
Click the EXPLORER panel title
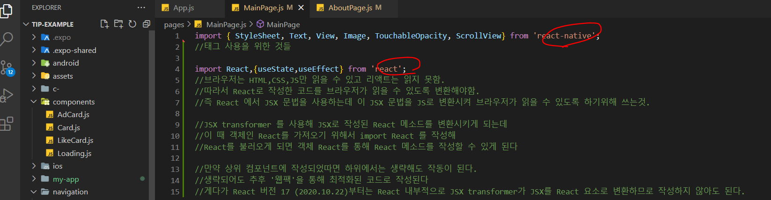46,8
